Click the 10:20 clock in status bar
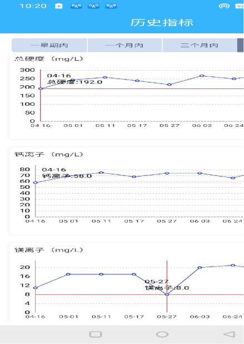This screenshot has width=244, height=344. (x=33, y=6)
